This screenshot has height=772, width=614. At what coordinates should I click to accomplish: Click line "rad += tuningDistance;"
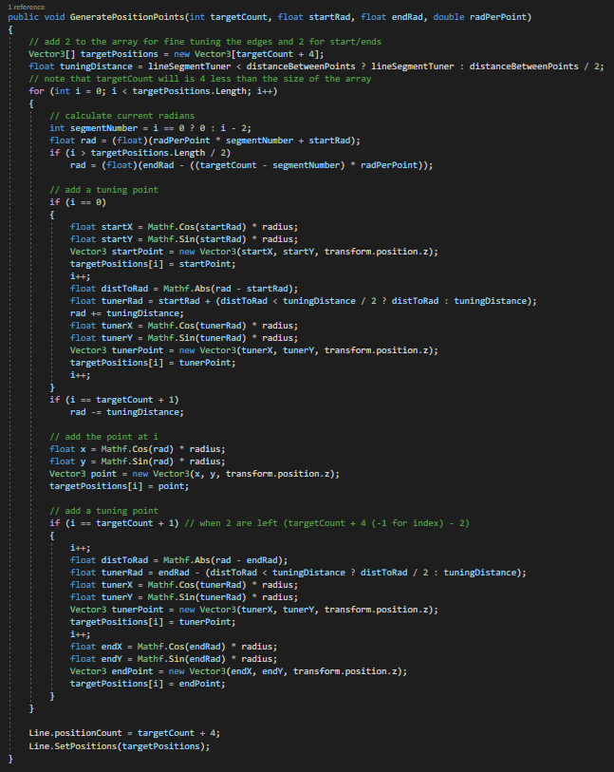(127, 313)
